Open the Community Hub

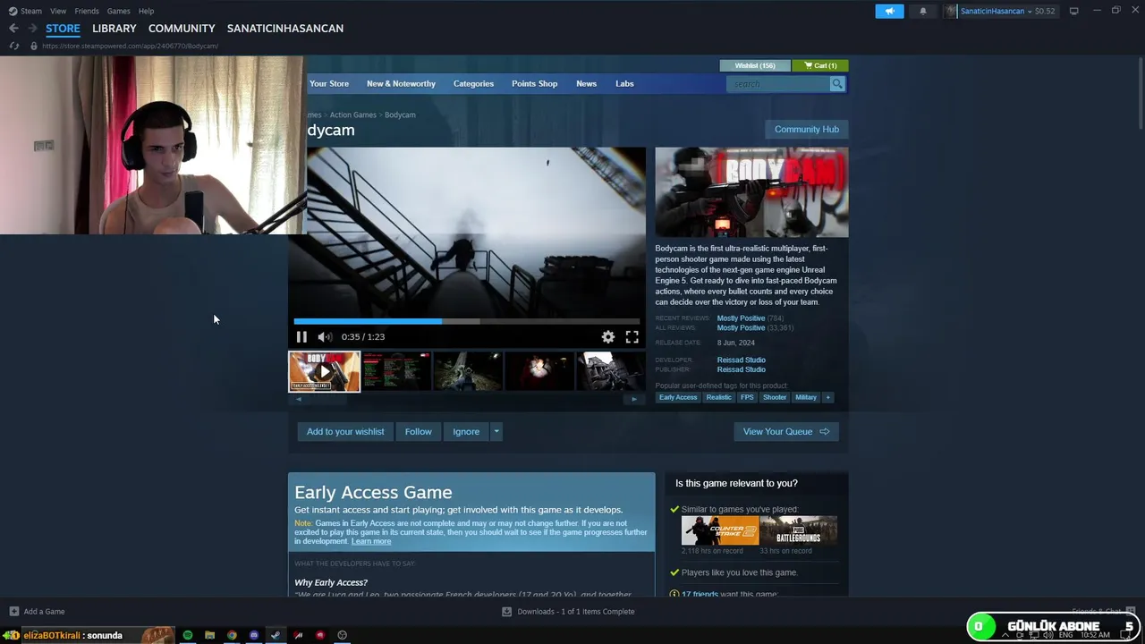tap(807, 130)
